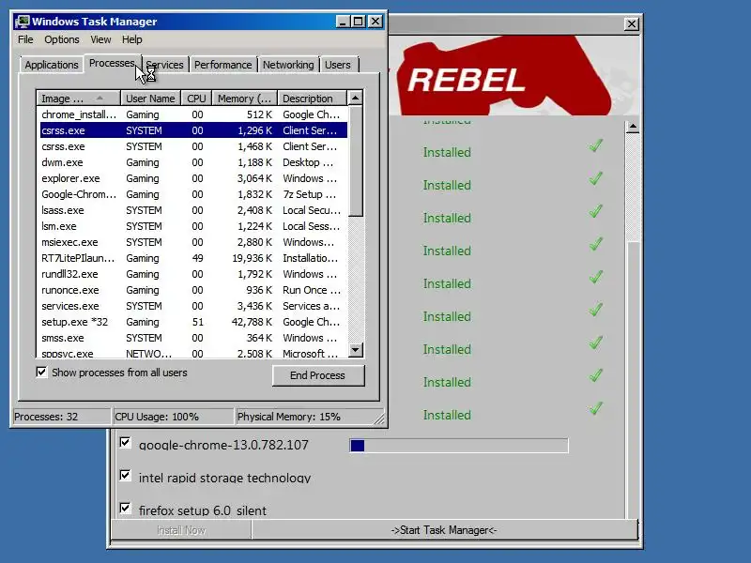Select the services.exe process
Screen dimensions: 751x563
192,306
